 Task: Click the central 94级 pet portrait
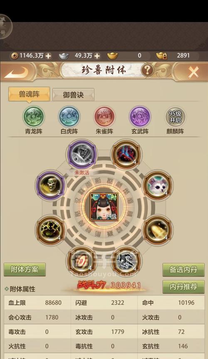coord(104,207)
